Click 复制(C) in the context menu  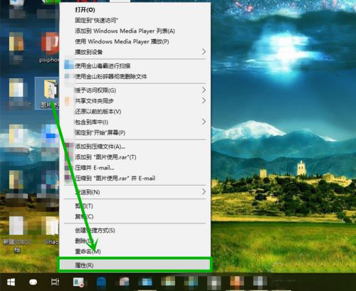(x=84, y=216)
